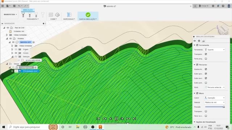Screen dimensions: 232x130
Task: Open the notifications bell icon
Action: click(218, 6)
